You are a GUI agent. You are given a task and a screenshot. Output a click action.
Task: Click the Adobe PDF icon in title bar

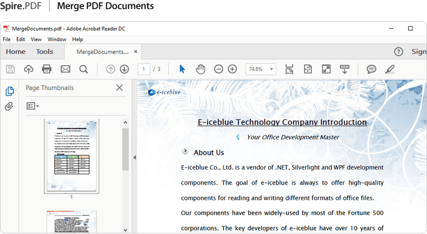pyautogui.click(x=6, y=29)
